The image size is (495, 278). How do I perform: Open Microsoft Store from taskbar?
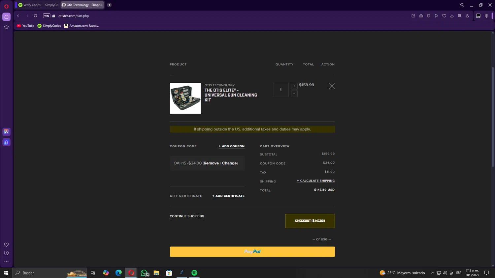pos(169,273)
